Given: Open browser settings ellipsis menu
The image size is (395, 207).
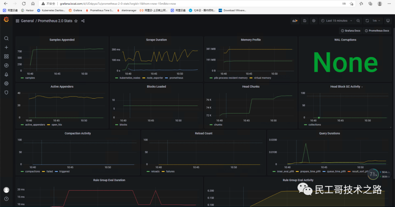Looking at the screenshot, I should click(389, 4).
